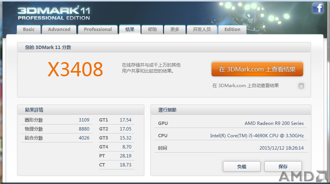Click the X3408 score value
The image size is (330, 184).
pos(75,69)
